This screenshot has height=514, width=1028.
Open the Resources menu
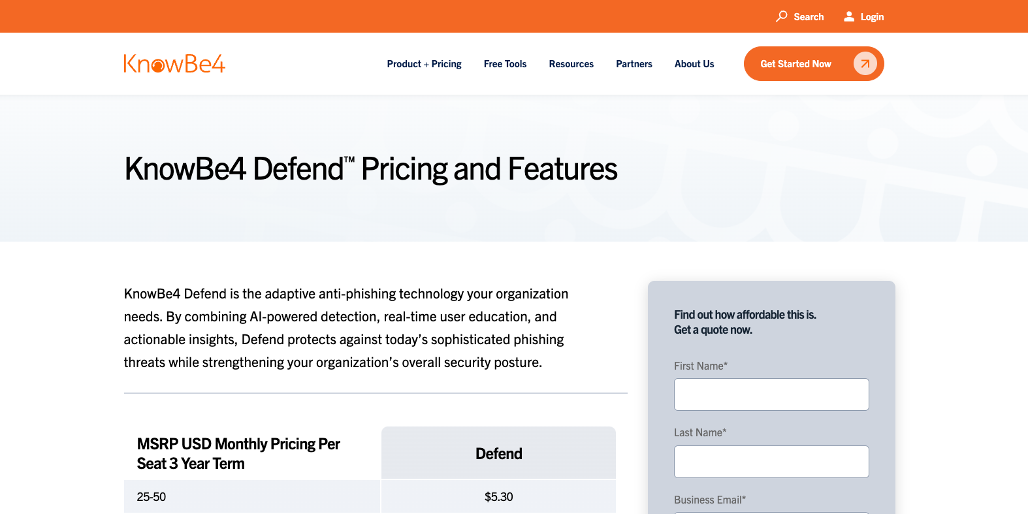click(x=571, y=63)
